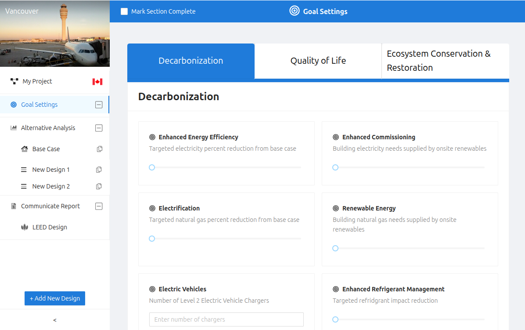Image resolution: width=525 pixels, height=330 pixels.
Task: Click the Base Case house icon
Action: [25, 149]
